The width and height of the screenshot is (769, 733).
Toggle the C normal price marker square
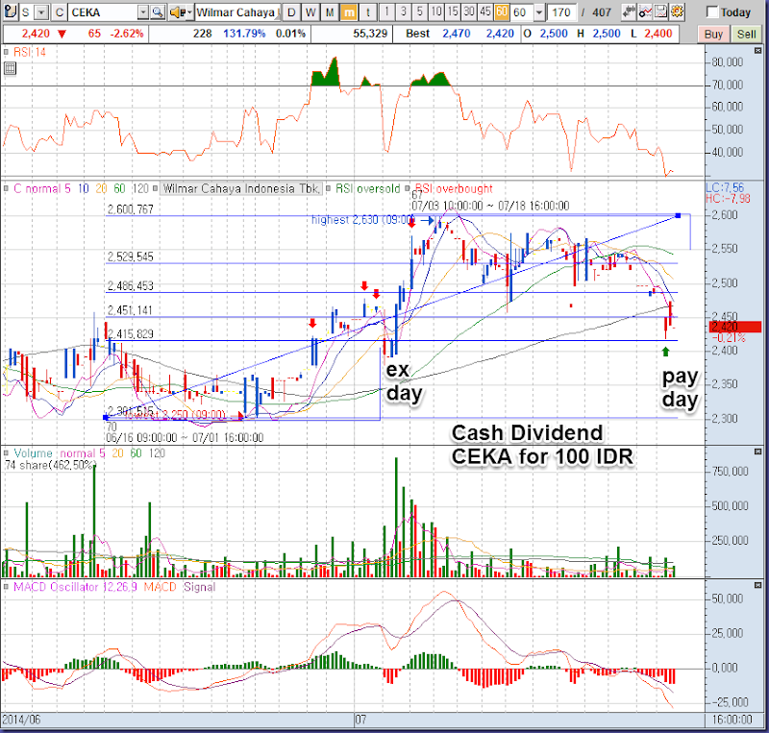(7, 188)
